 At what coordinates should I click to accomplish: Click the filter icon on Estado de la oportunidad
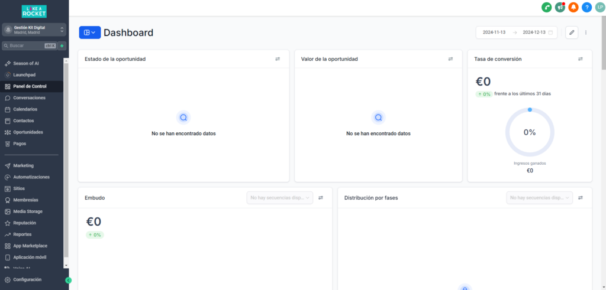[x=278, y=59]
